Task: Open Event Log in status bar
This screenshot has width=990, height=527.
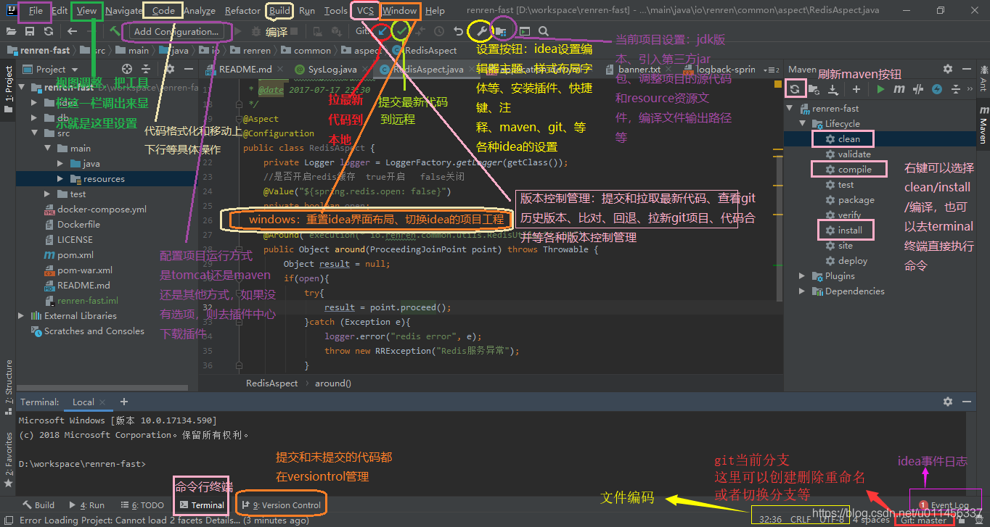Action: tap(944, 505)
